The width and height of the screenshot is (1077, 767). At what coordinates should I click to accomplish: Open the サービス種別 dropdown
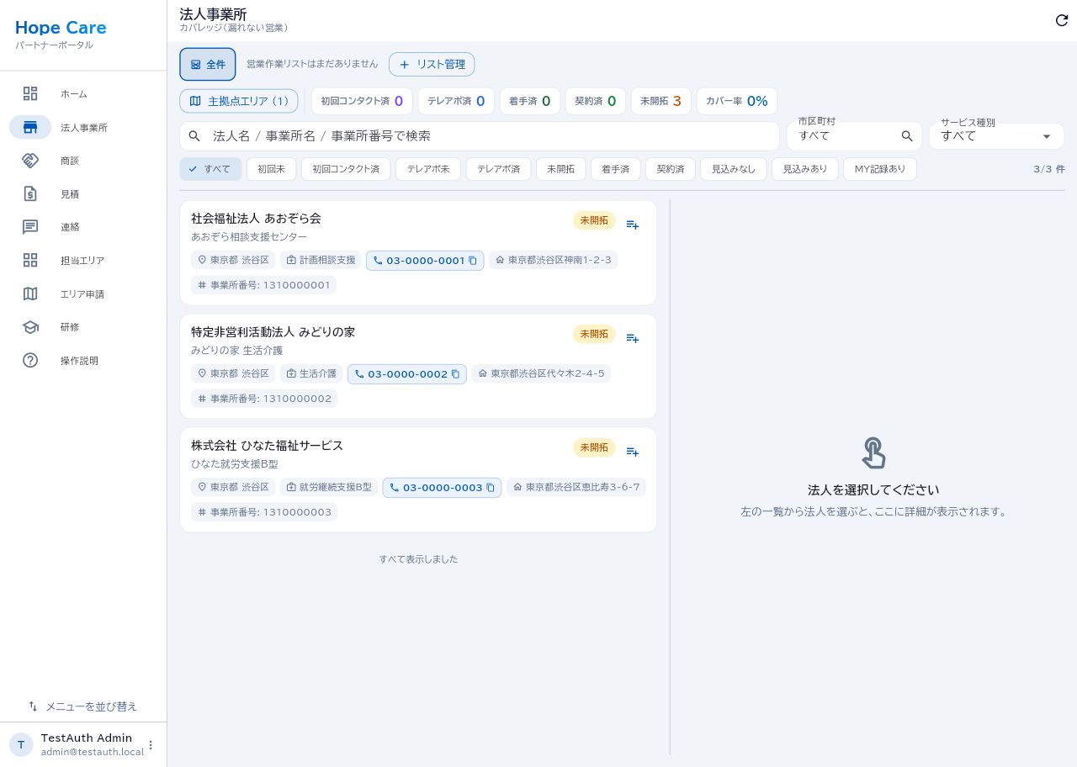coord(996,136)
